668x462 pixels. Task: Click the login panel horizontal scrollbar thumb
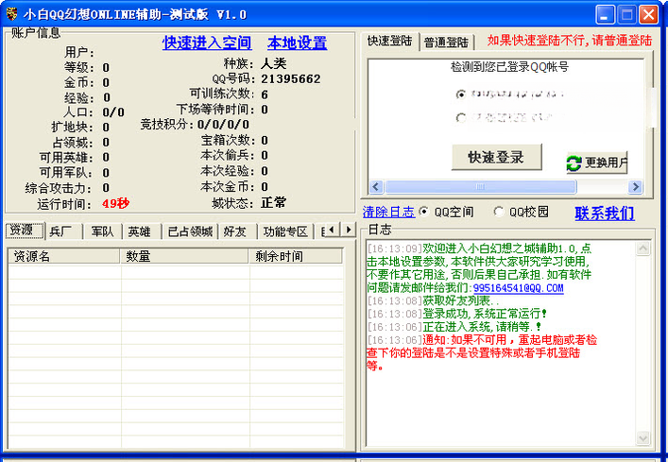click(x=481, y=186)
